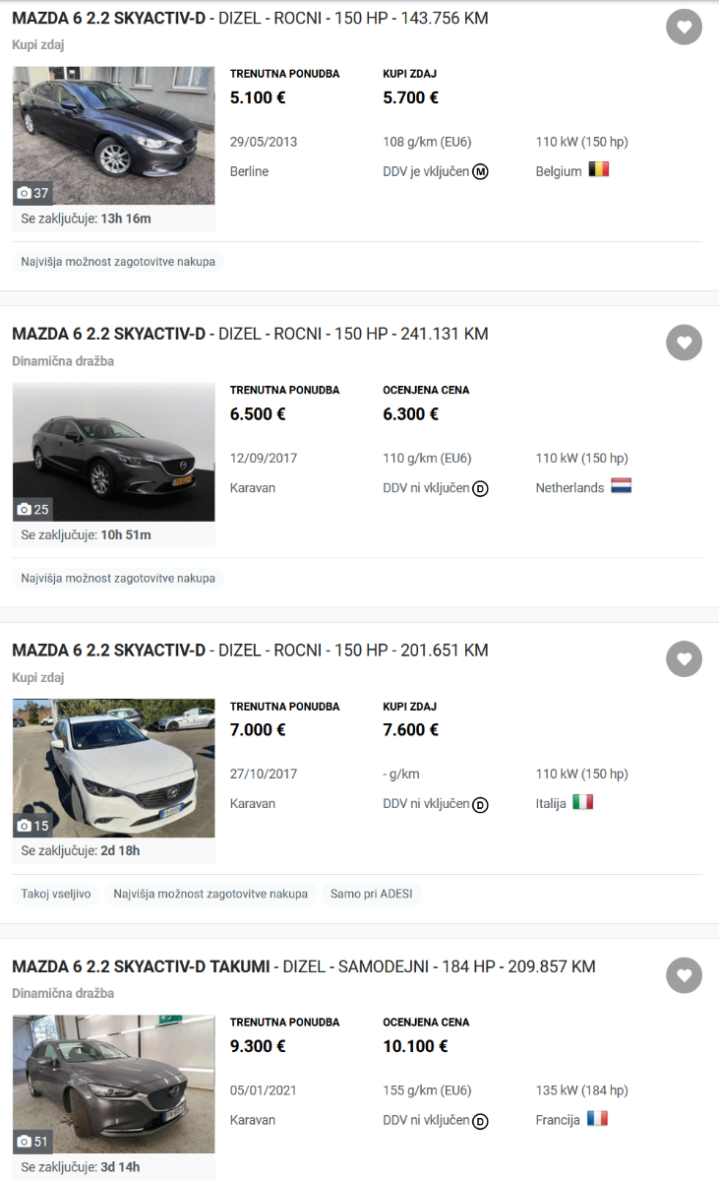Screen dimensions: 719x1181
Task: Click the 7.000 € current bid
Action: pyautogui.click(x=258, y=729)
